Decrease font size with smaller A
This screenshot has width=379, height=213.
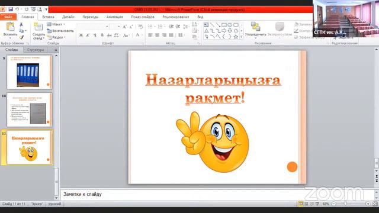point(131,27)
